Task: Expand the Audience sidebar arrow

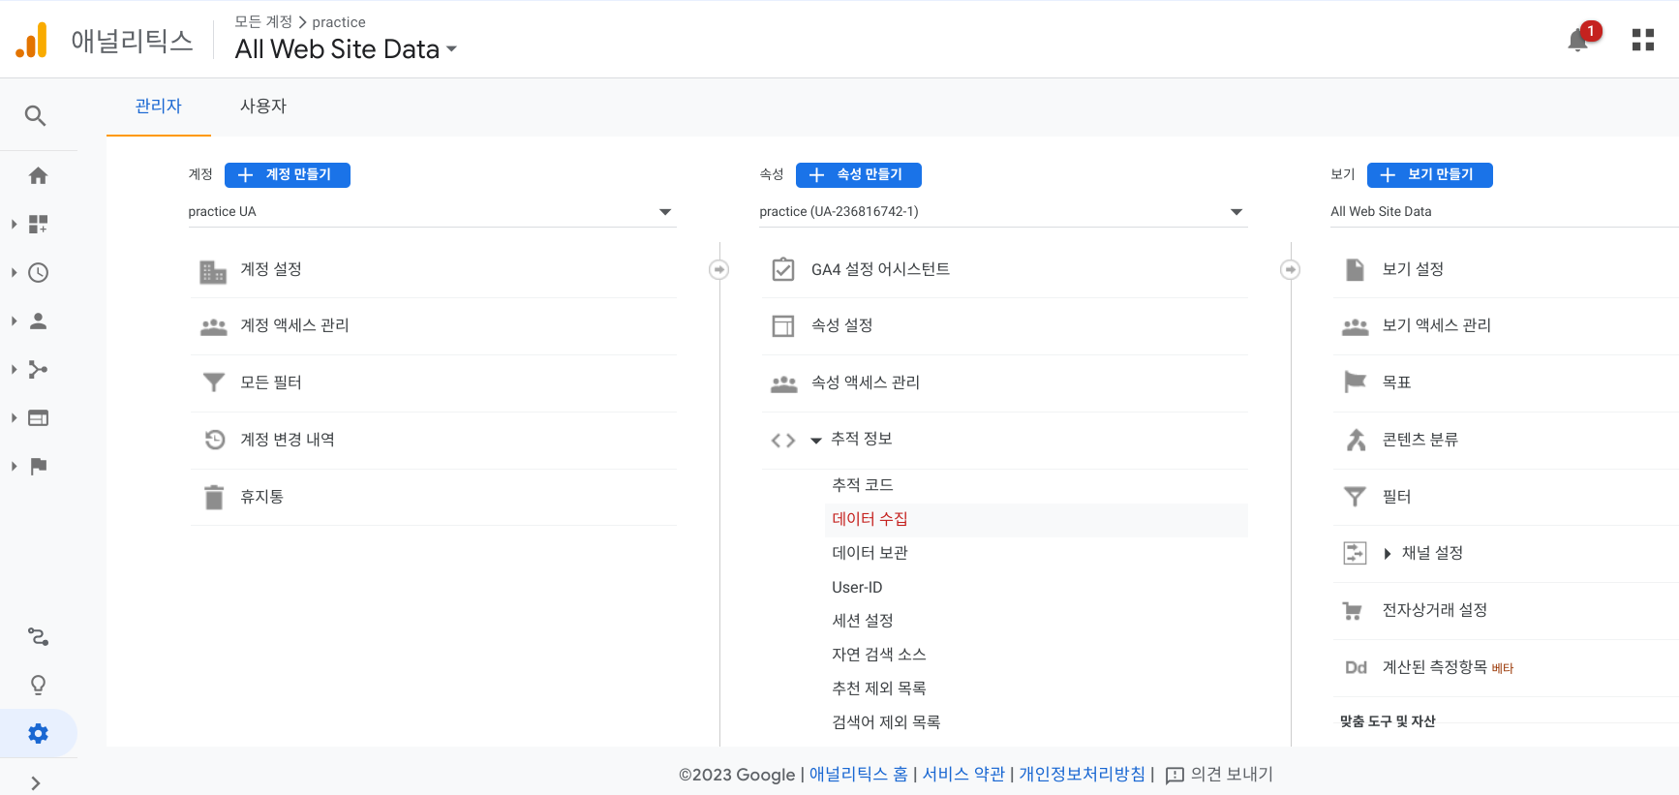Action: click(14, 321)
